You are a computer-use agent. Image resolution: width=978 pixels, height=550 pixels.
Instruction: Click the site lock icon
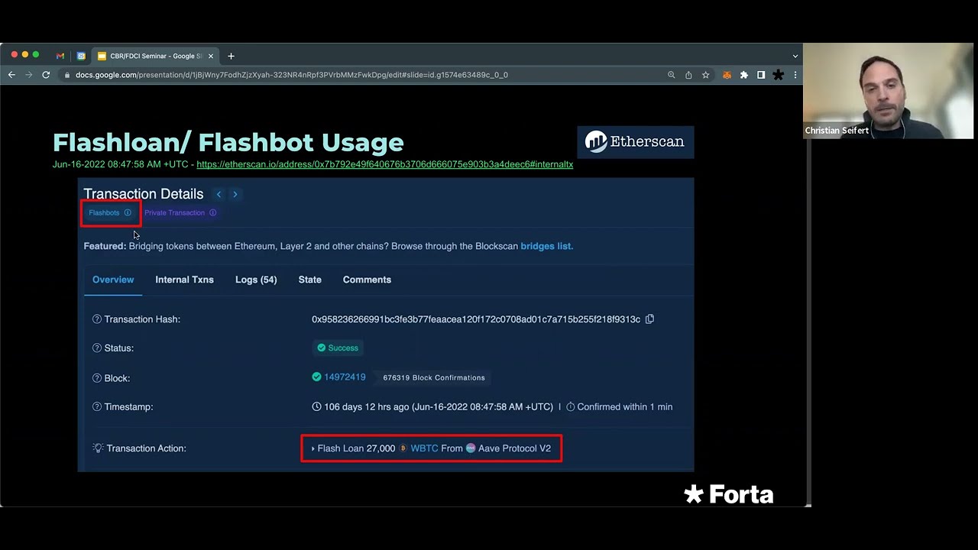67,75
